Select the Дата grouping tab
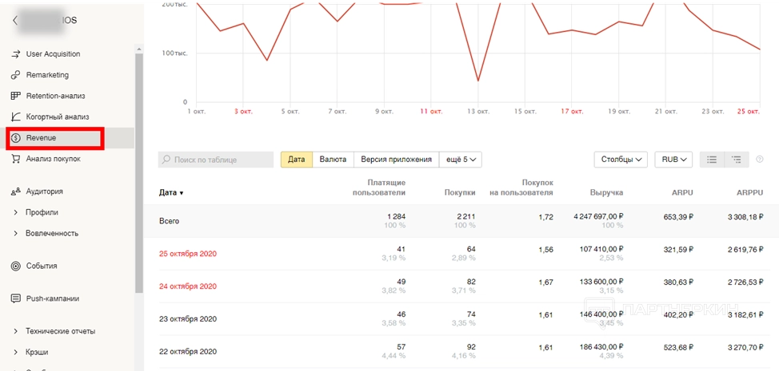 [297, 160]
